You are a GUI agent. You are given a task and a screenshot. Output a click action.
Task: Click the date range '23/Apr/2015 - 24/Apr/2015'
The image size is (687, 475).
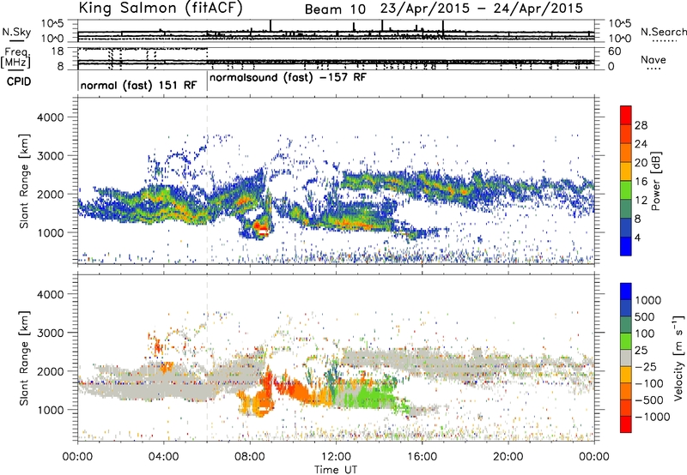click(482, 9)
